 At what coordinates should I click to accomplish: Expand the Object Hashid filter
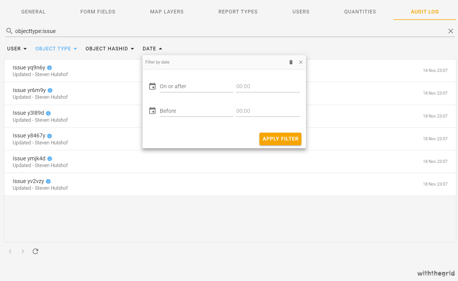point(110,49)
